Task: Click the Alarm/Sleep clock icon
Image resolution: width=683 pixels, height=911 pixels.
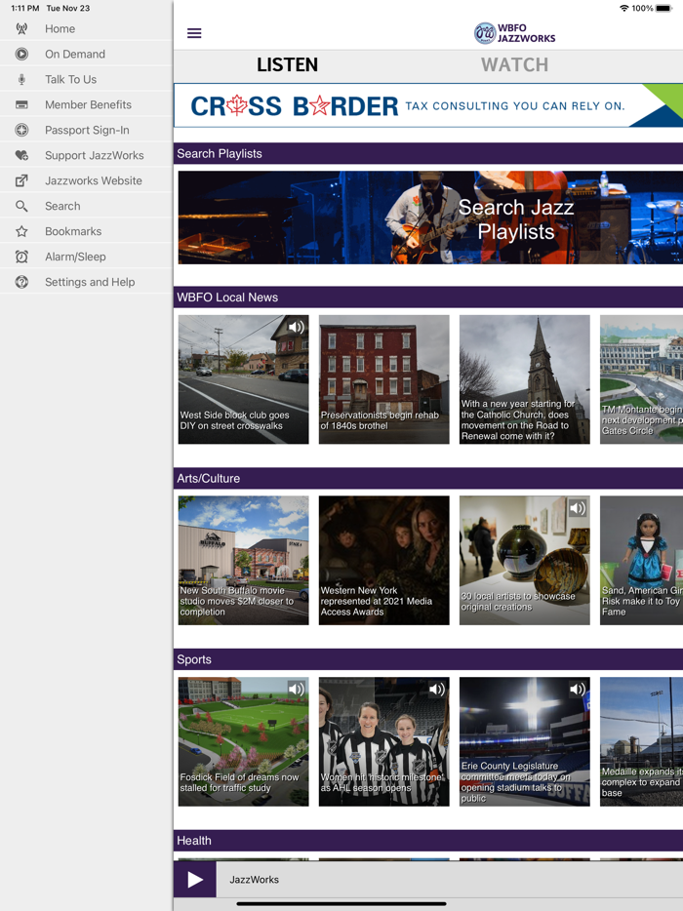Action: click(x=21, y=257)
